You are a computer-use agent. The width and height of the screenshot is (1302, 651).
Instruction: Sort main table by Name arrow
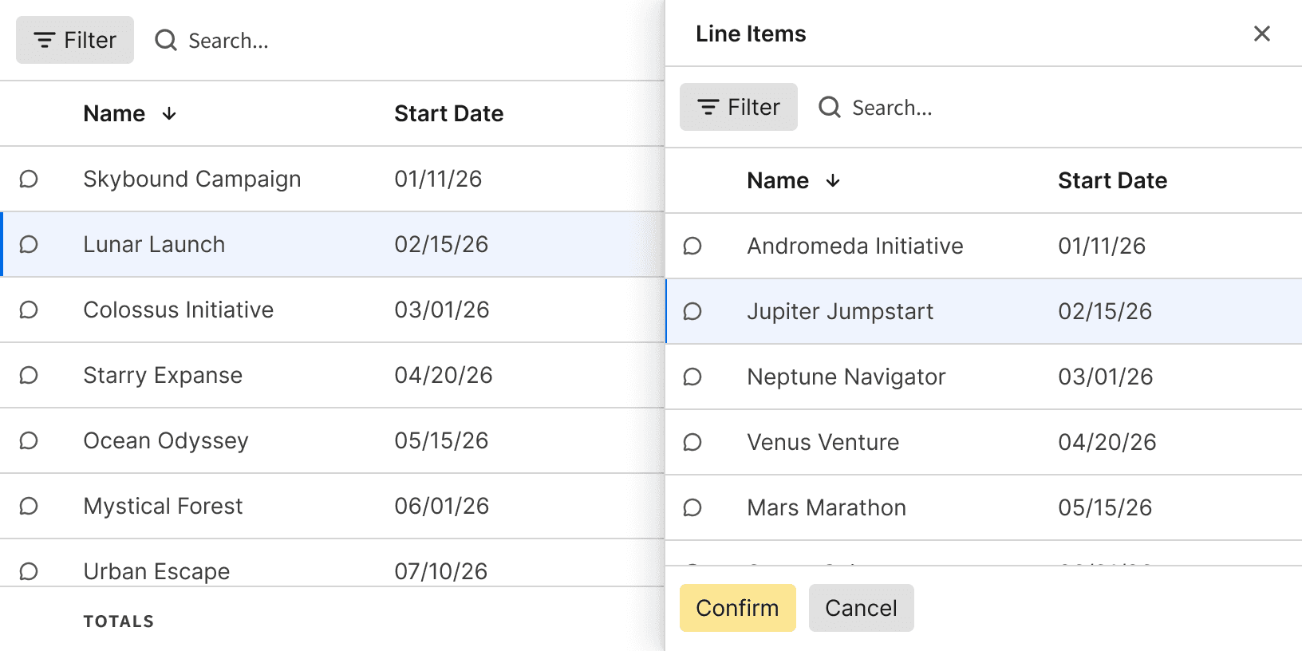[x=169, y=114]
